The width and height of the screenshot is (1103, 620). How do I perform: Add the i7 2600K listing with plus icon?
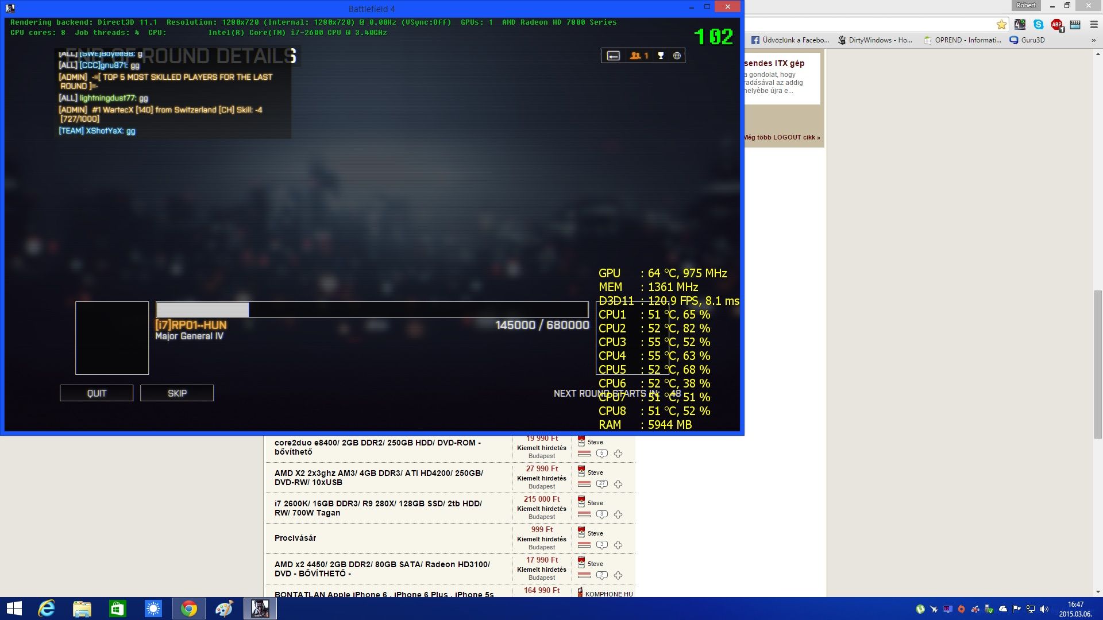[x=618, y=514]
